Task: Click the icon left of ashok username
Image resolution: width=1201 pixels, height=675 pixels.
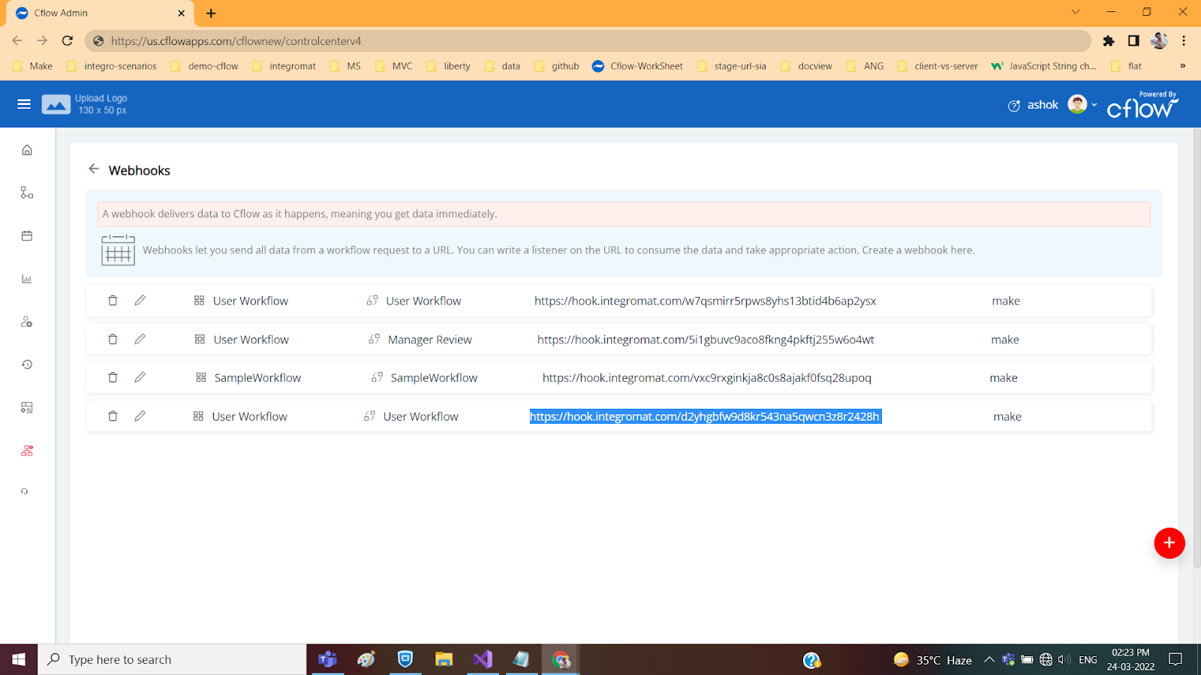Action: point(1014,106)
